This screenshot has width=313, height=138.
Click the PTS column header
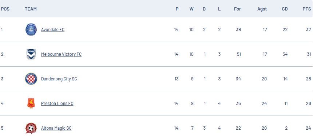[306, 9]
